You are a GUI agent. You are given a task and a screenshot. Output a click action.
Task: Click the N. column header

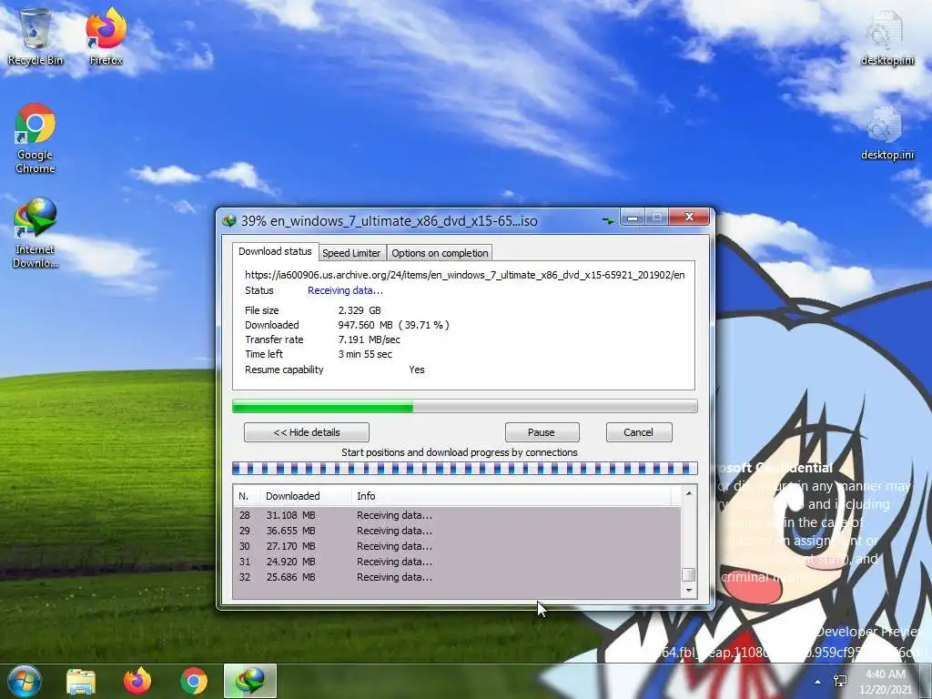click(x=248, y=496)
